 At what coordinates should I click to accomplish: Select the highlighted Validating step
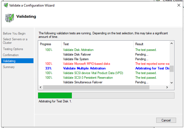(18, 61)
